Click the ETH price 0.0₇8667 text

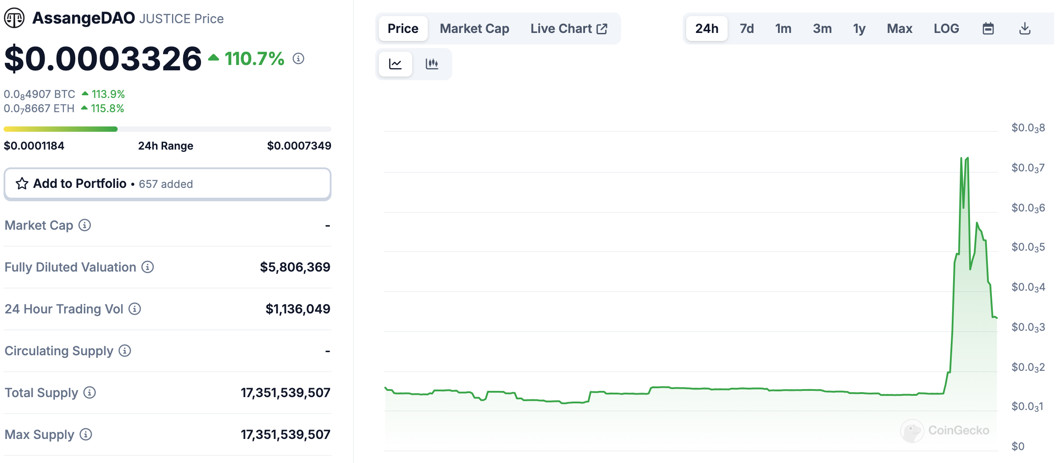(39, 109)
